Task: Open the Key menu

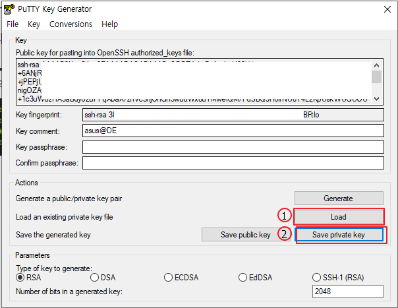Action: click(34, 24)
